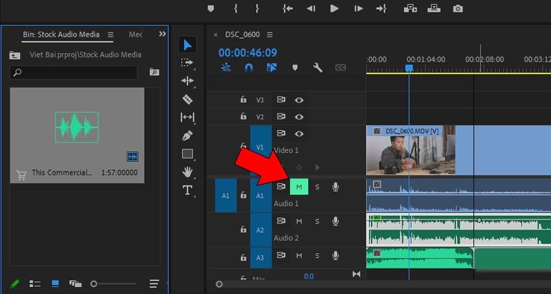Open timeline display settings wrench
This screenshot has height=294, width=551.
[x=318, y=68]
